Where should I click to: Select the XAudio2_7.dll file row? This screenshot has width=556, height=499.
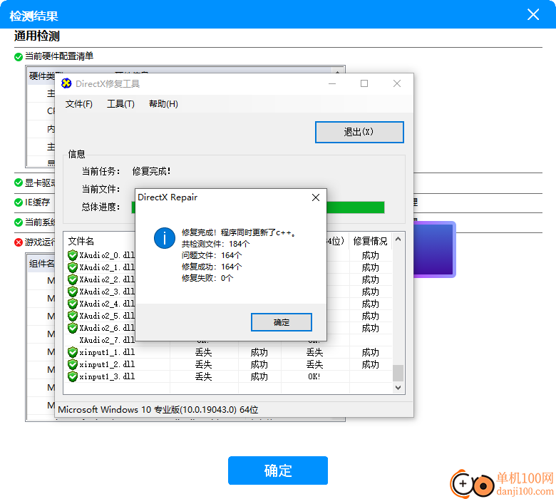107,340
